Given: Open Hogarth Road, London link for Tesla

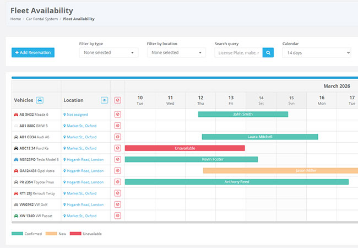Looking at the screenshot, I should [83, 159].
